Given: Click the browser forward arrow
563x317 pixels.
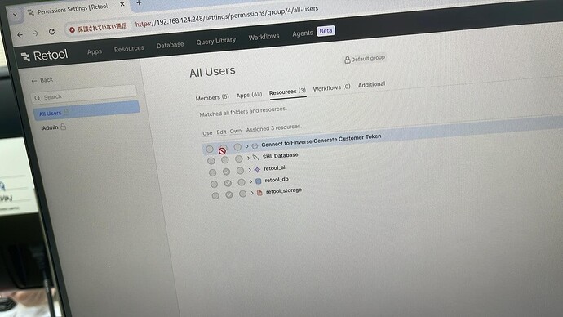Looking at the screenshot, I should point(36,33).
